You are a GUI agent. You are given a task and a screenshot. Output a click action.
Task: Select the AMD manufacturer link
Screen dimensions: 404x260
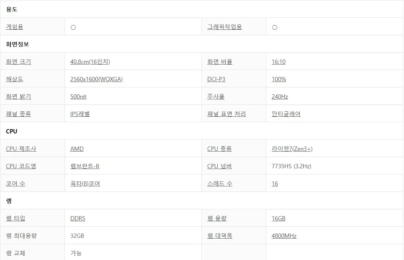[x=77, y=149]
